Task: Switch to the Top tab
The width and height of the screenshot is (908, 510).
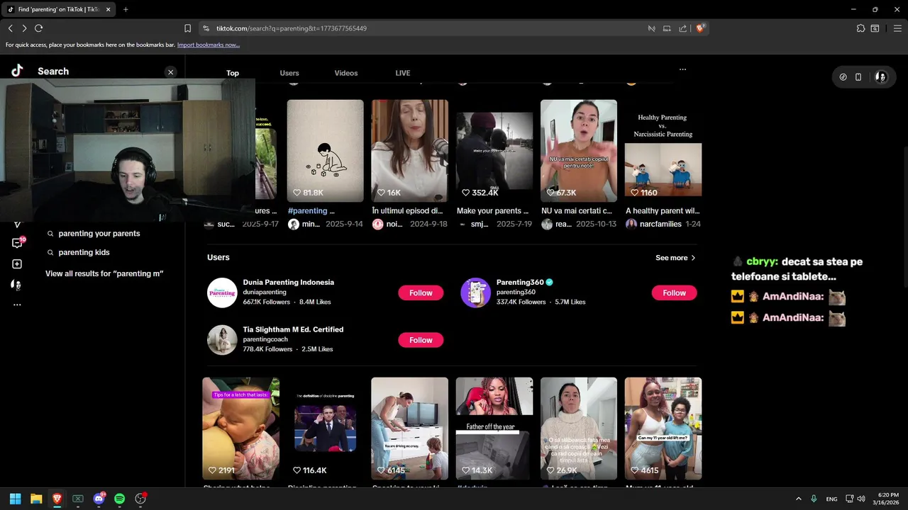Action: tap(233, 73)
